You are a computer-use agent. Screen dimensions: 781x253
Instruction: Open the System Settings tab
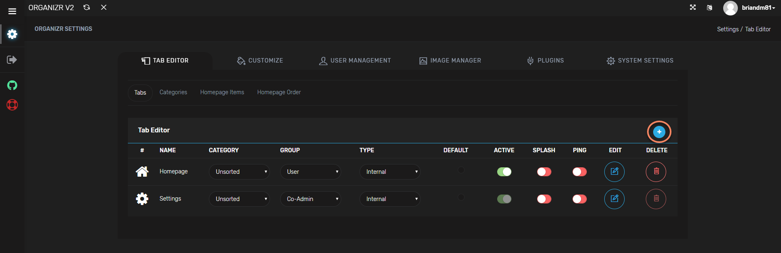pyautogui.click(x=640, y=61)
